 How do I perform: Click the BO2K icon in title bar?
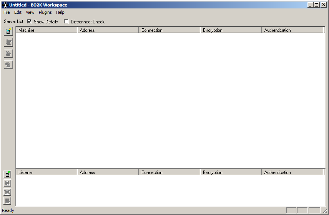5,5
